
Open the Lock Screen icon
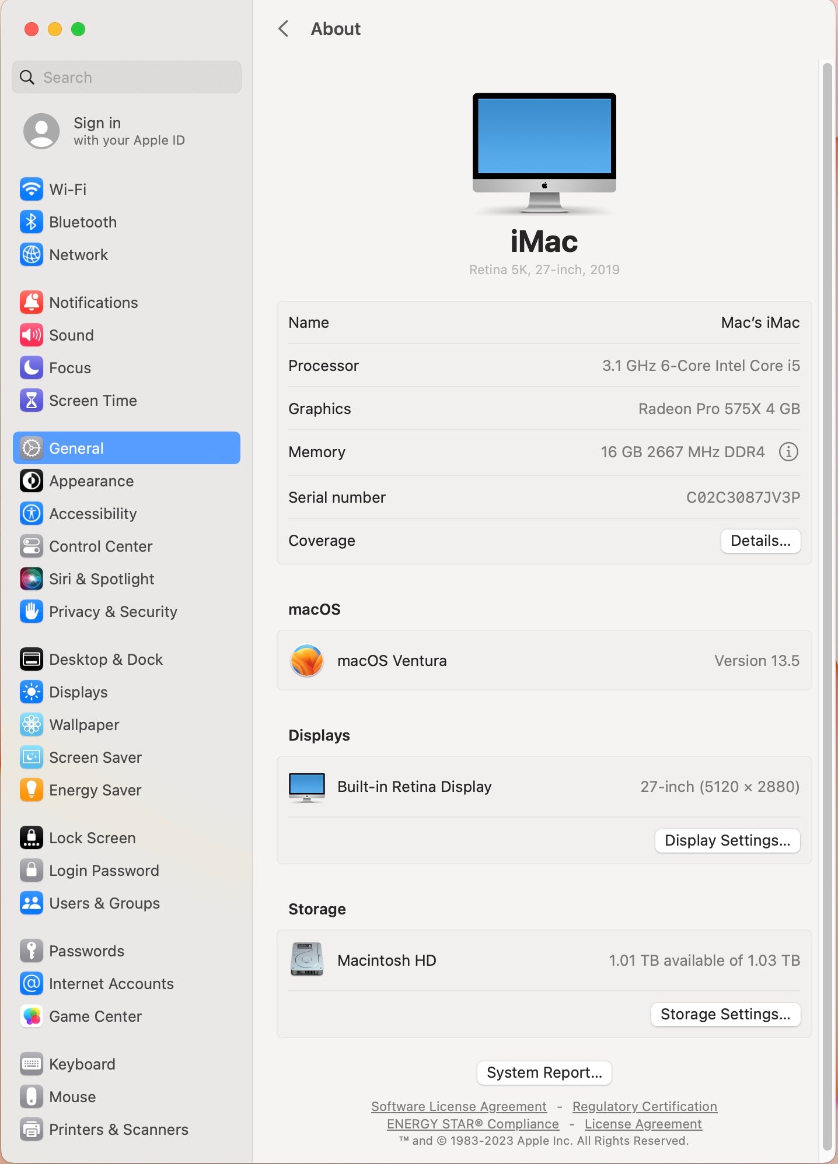point(32,837)
